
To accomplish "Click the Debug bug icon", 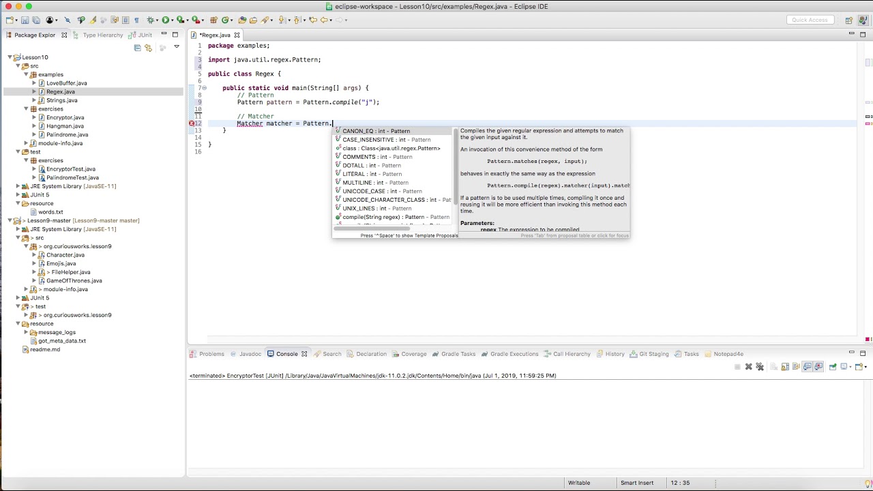I will 150,20.
